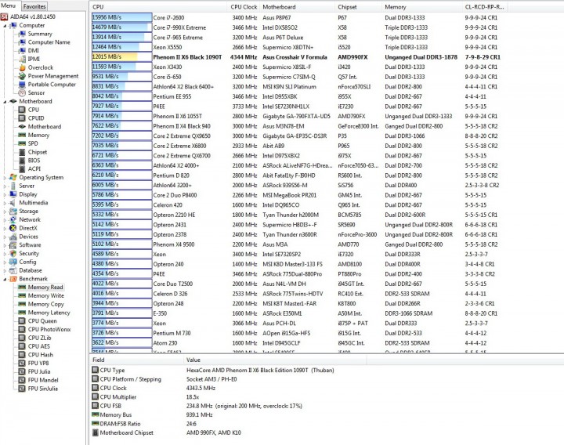Select the Power Management icon
Image resolution: width=564 pixels, height=445 pixels.
tap(22, 76)
